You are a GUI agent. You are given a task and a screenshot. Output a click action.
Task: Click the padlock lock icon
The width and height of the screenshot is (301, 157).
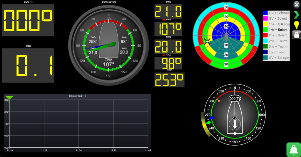[x=297, y=35]
